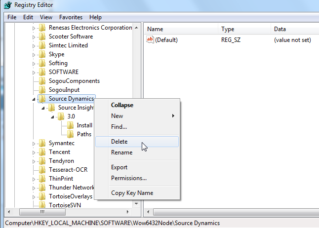Click the REG_SZ type cell

click(231, 40)
